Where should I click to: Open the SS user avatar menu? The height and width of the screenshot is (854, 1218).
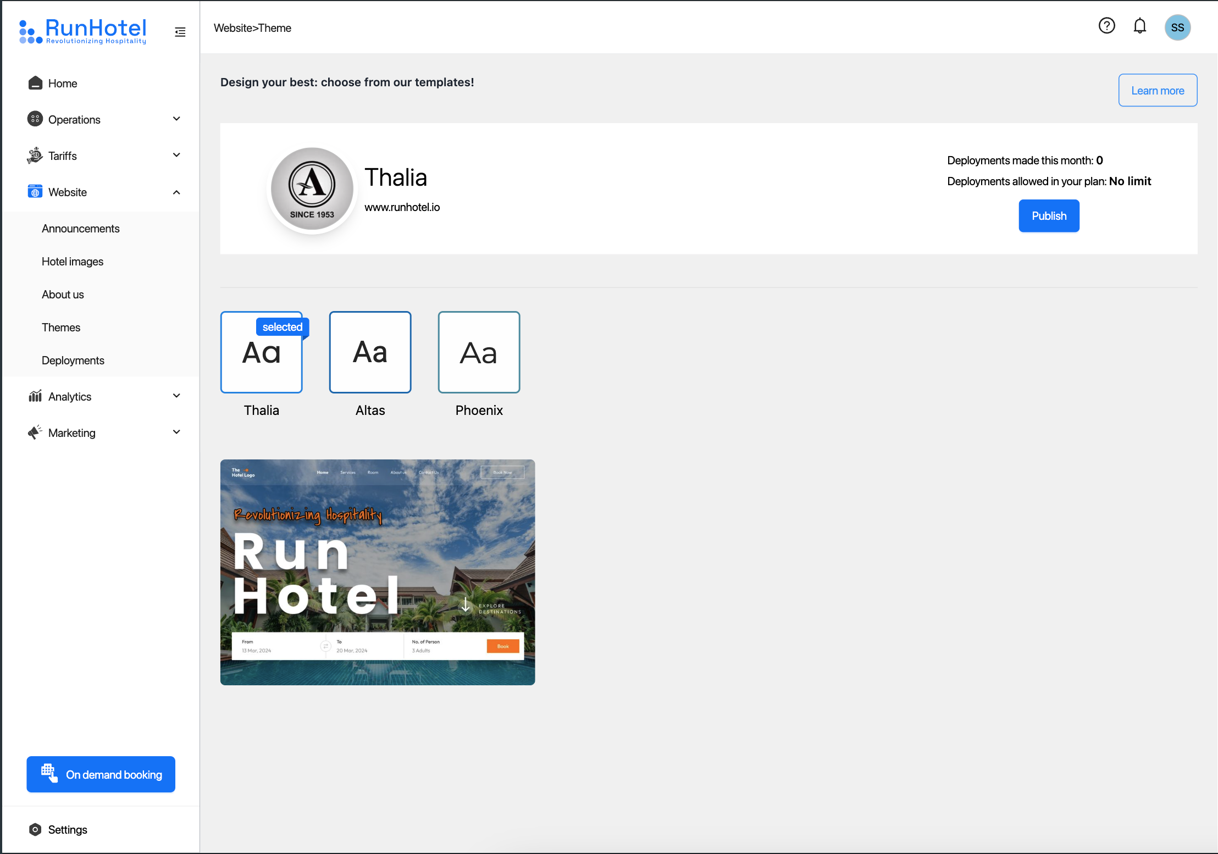(x=1177, y=27)
